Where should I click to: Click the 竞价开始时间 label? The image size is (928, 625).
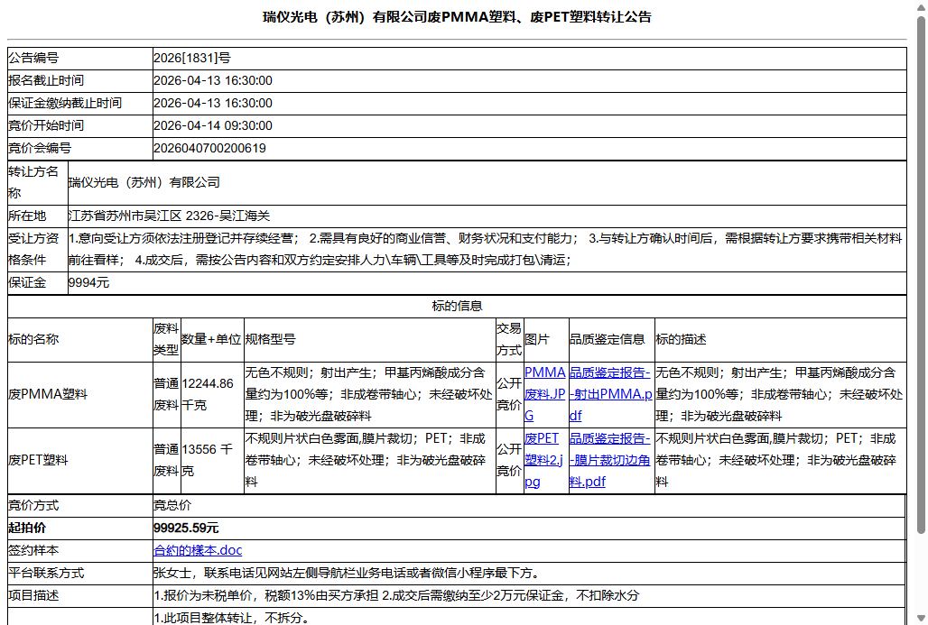(x=46, y=125)
